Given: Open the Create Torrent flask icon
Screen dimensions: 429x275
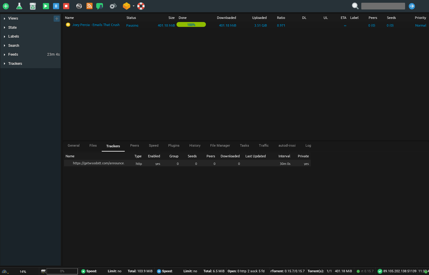Looking at the screenshot, I should tap(19, 6).
